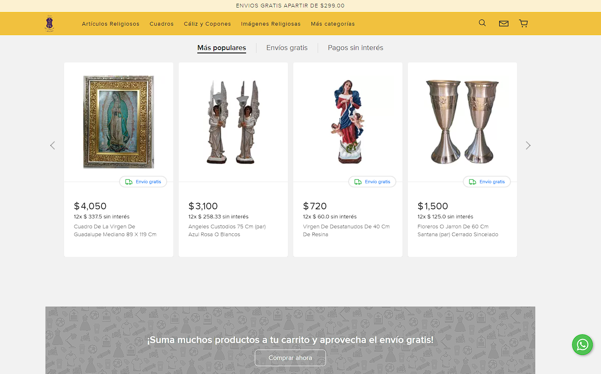Switch to the Envíos gratis tab
Screen dimensions: 601x374
pos(287,48)
